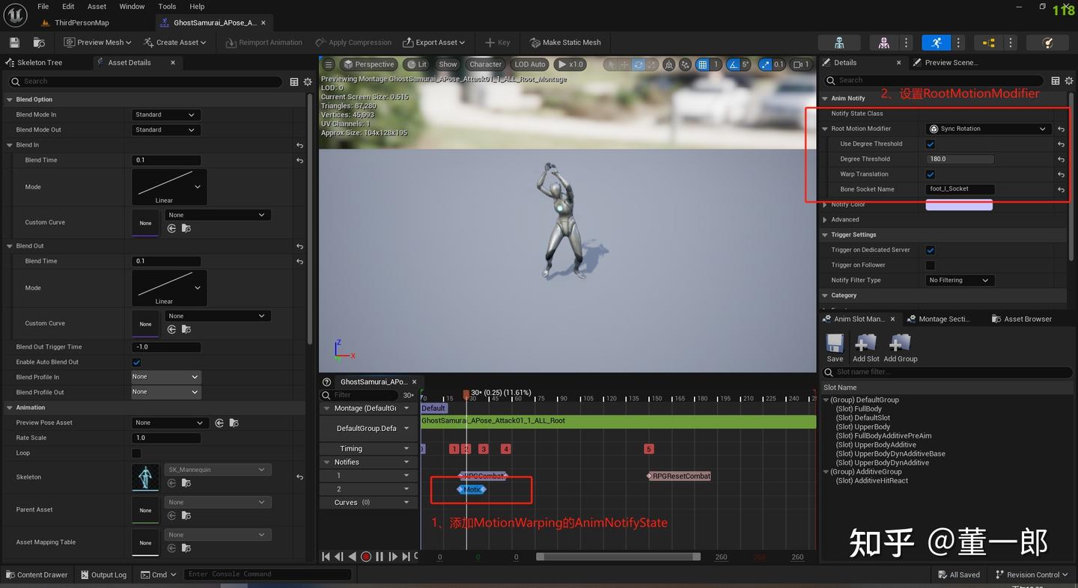The width and height of the screenshot is (1078, 588).
Task: Toggle the Loop checkbox in Animation section
Action: tap(136, 453)
